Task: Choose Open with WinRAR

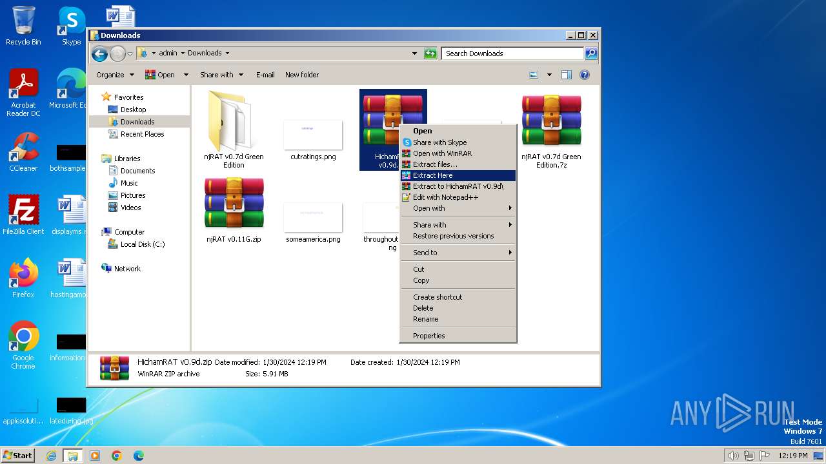Action: point(458,153)
